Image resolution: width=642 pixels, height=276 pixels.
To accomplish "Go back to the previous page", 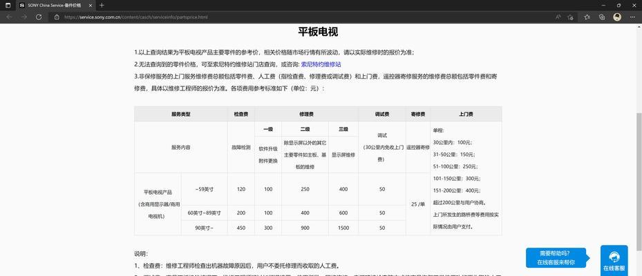I will pos(9,17).
